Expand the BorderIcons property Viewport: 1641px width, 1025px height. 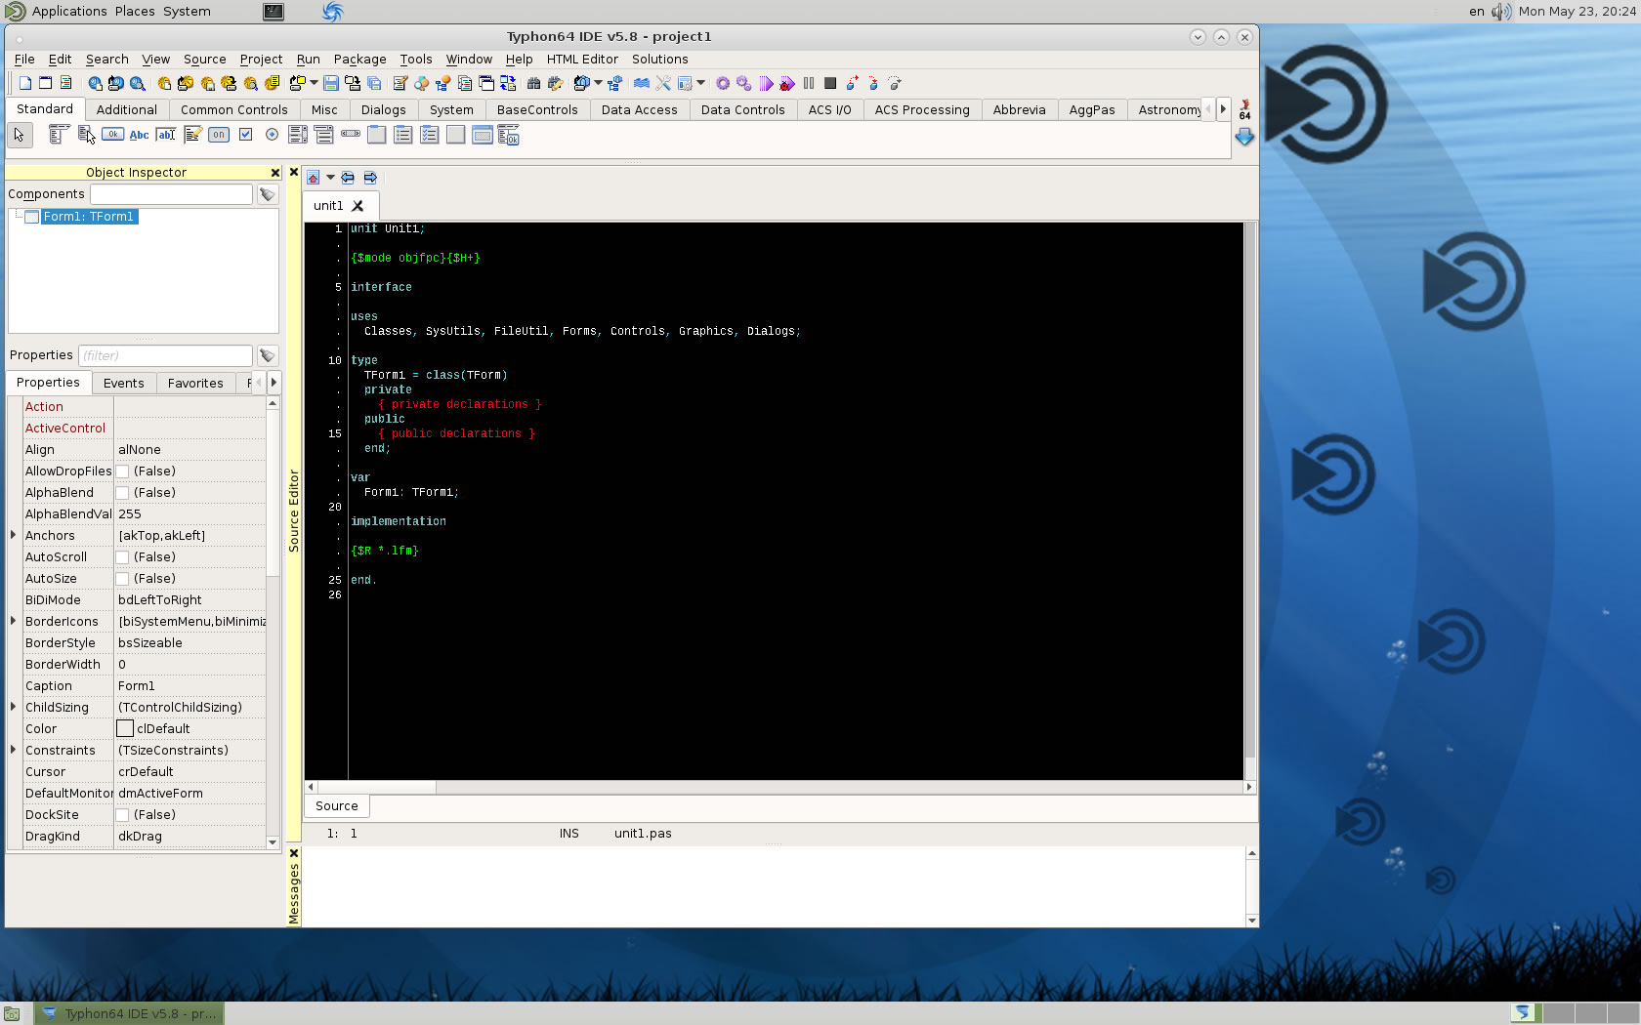(14, 621)
